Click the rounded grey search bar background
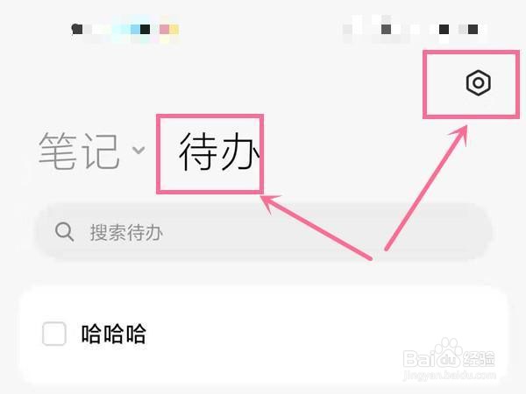The image size is (526, 394). (264, 231)
